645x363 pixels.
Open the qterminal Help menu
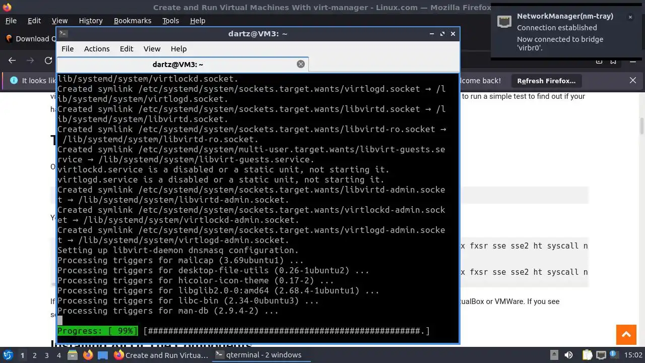[x=179, y=49]
